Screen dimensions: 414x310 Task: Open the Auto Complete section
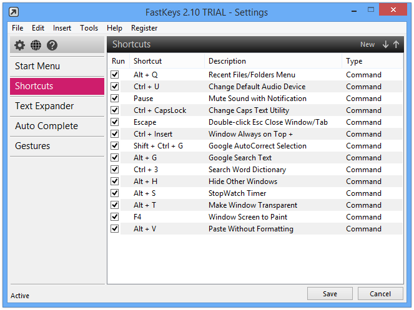[57, 126]
